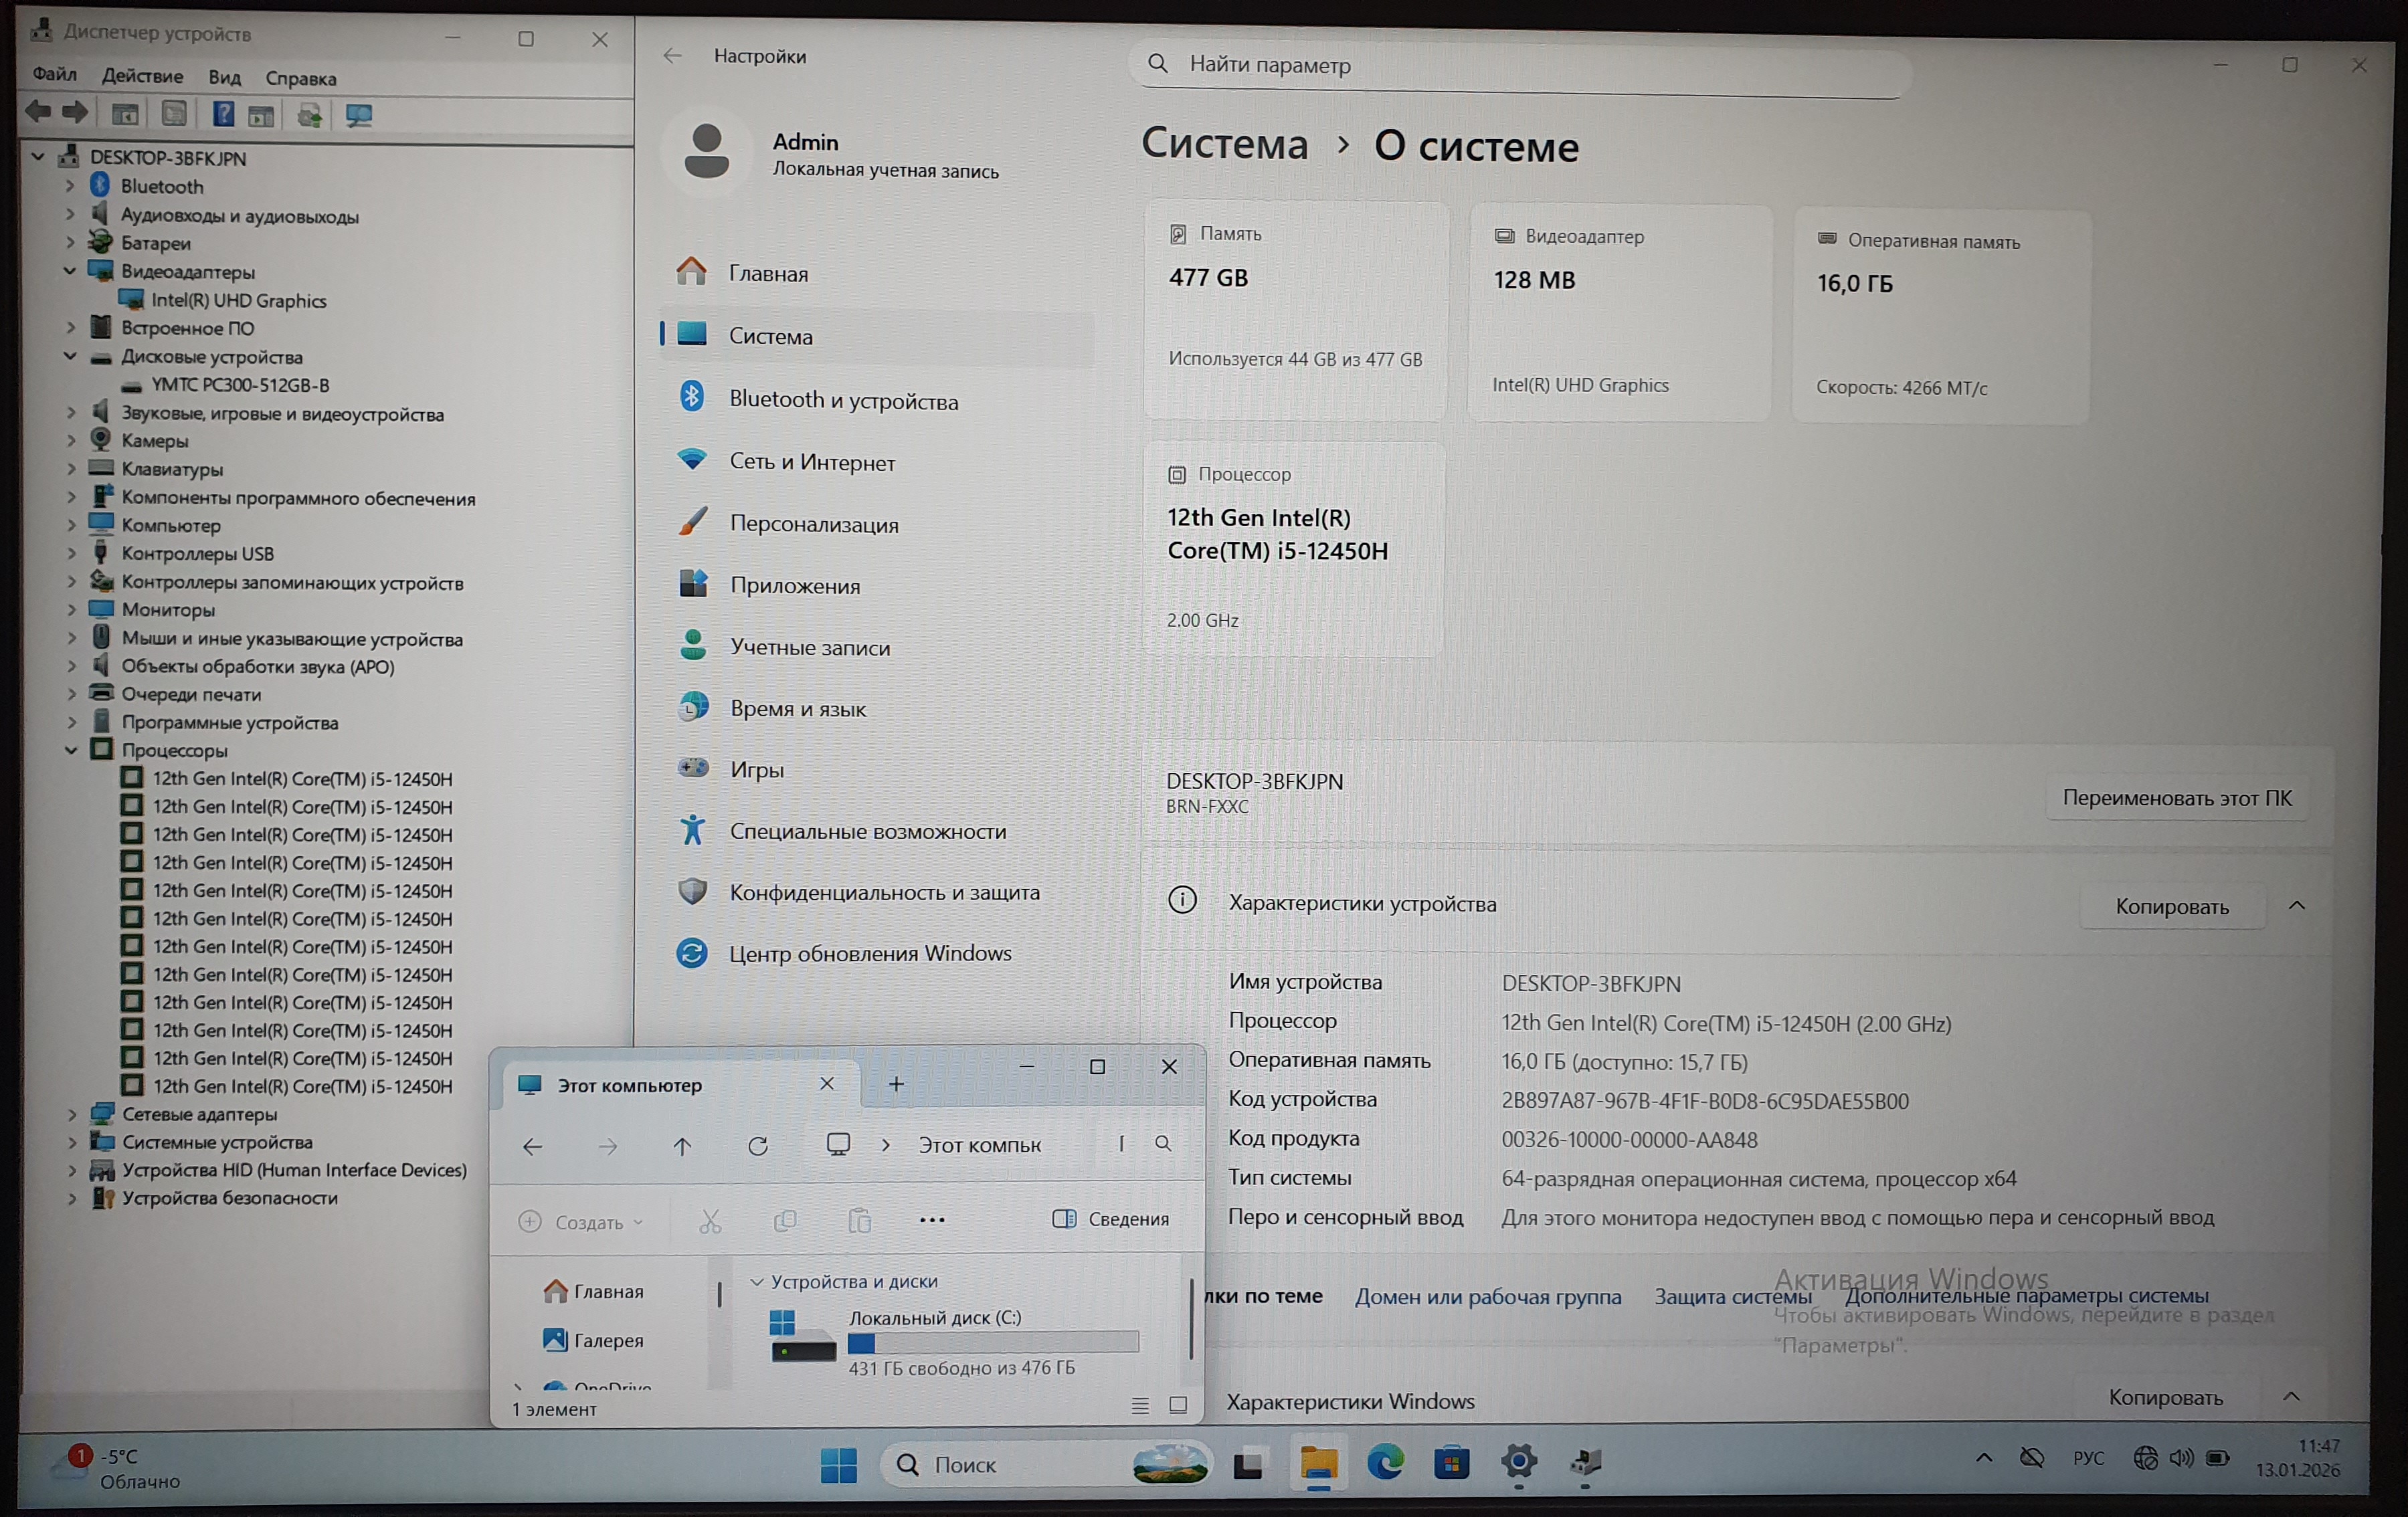Click the Device Manager help toolbar icon

[223, 115]
